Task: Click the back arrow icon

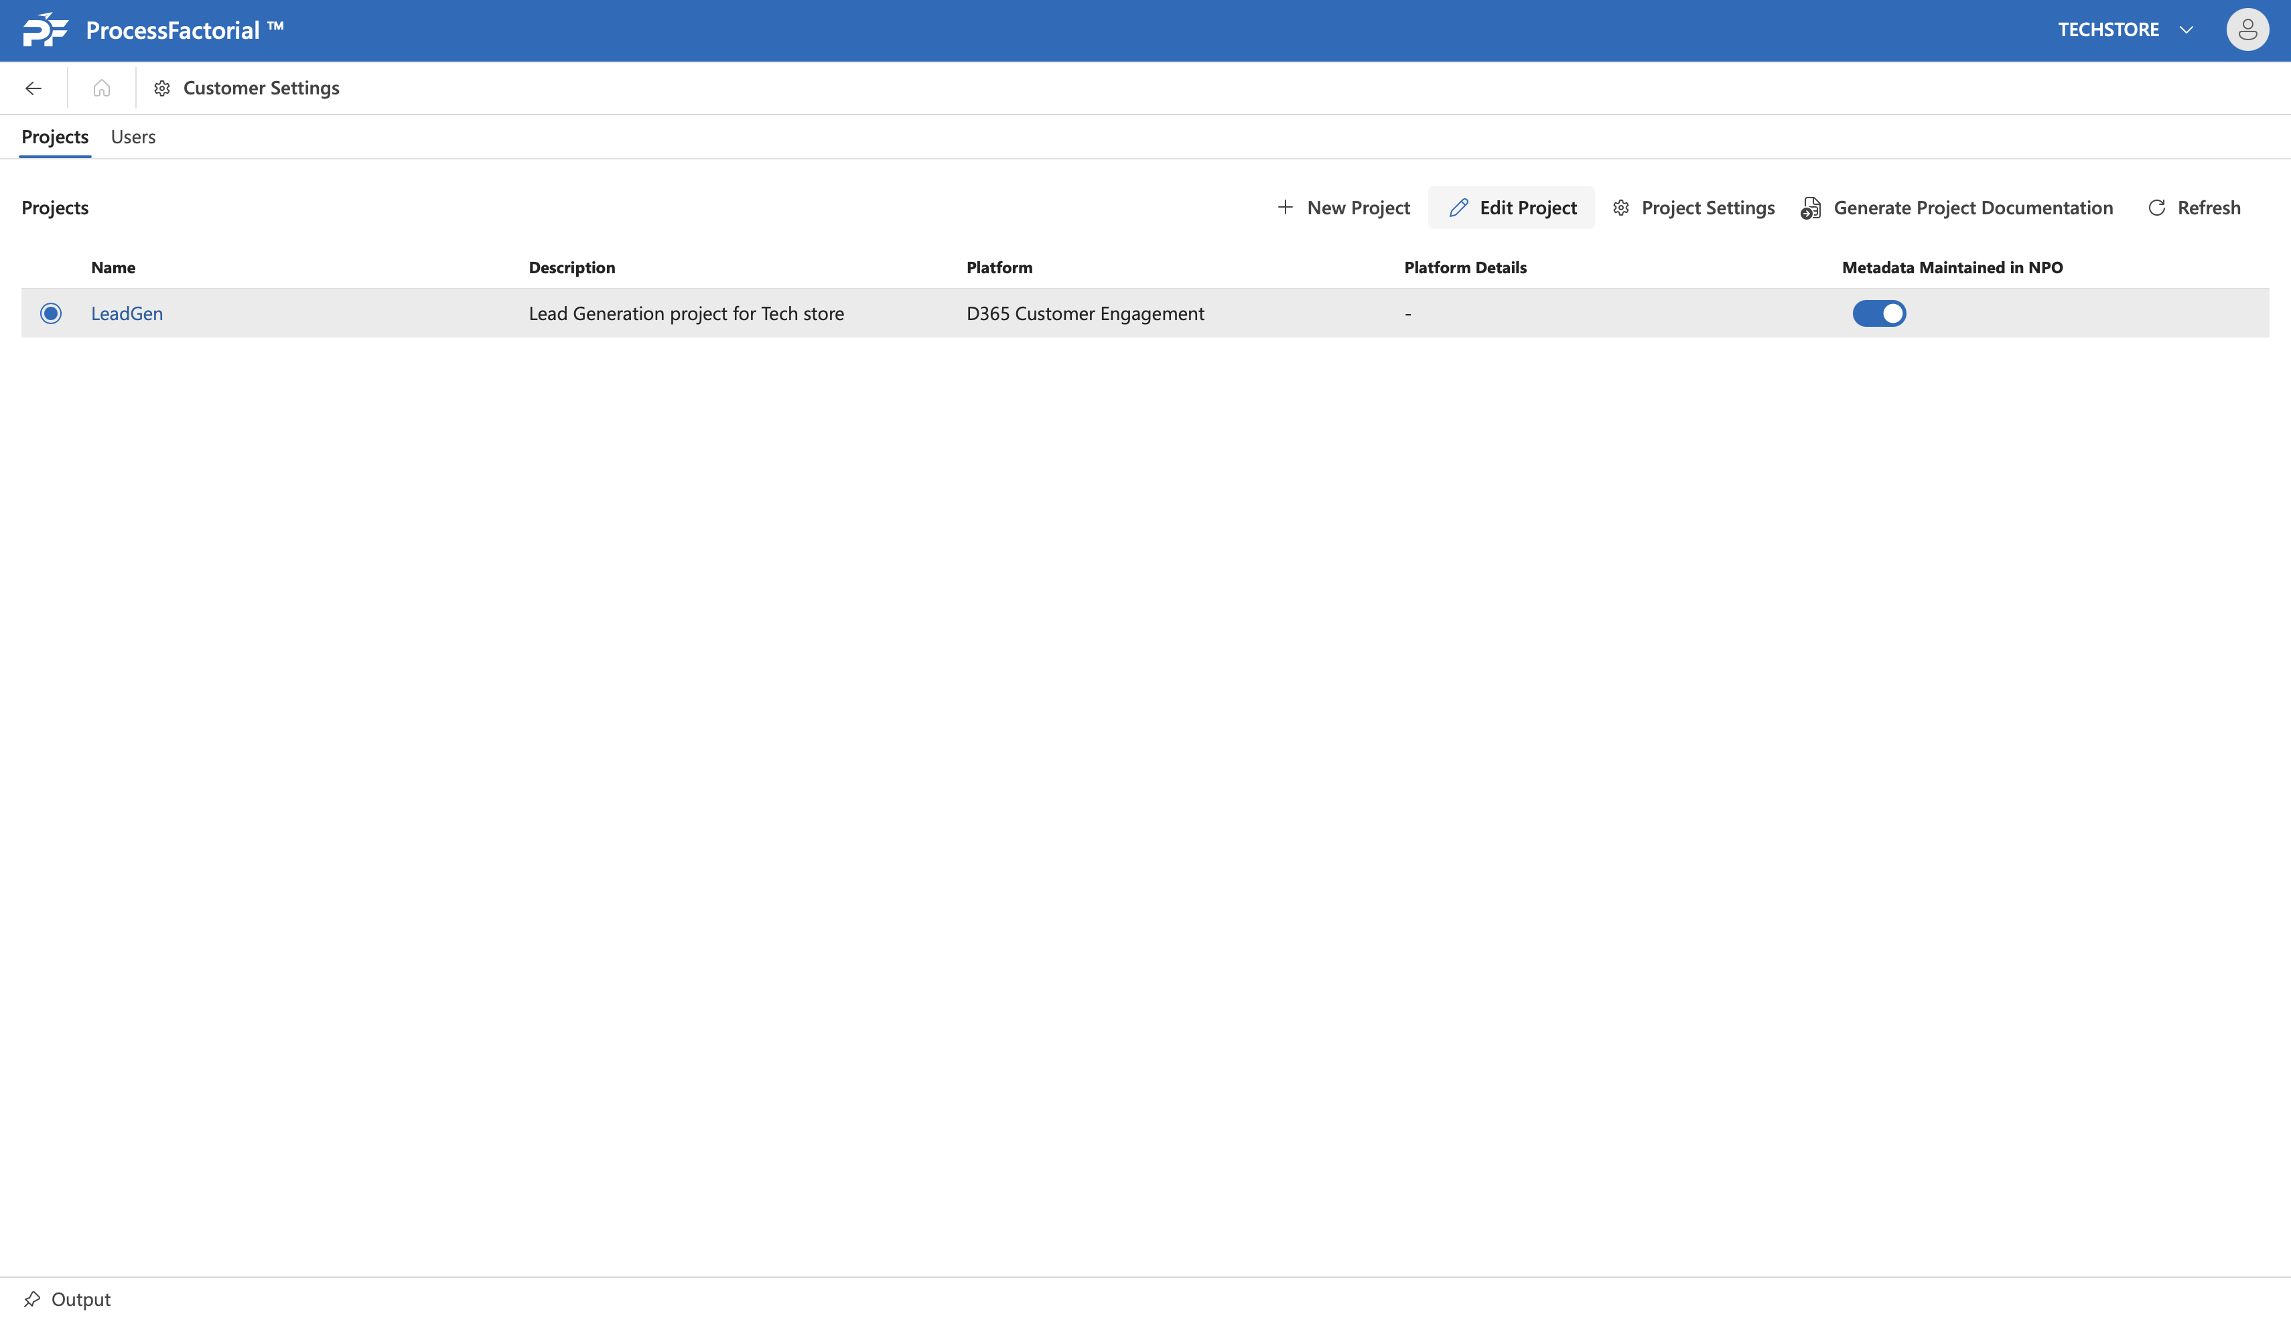Action: pos(33,88)
